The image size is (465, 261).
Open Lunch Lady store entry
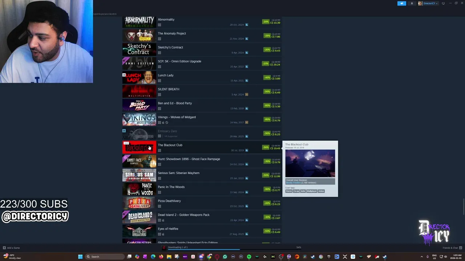[166, 75]
